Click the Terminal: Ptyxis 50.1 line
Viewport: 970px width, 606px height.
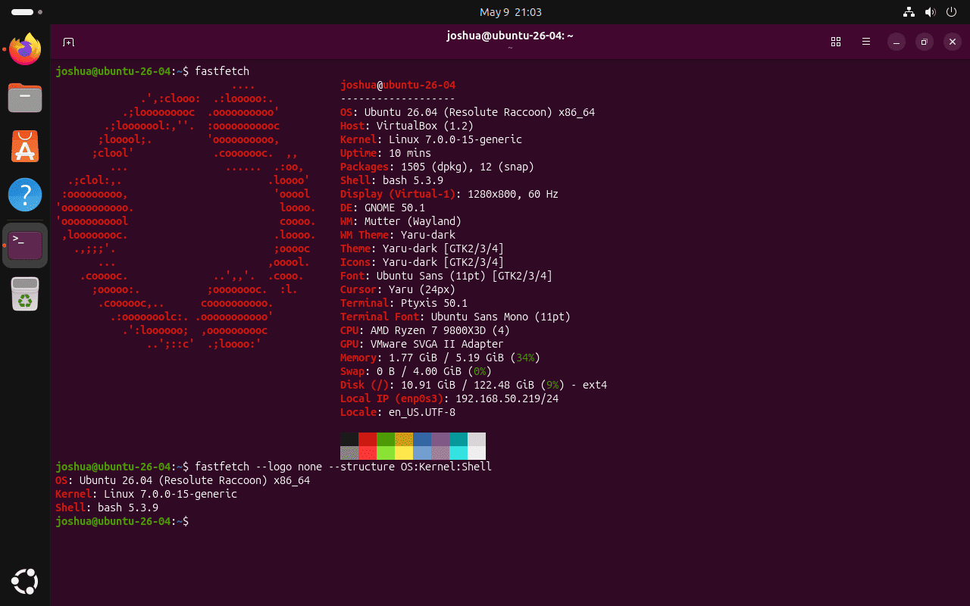click(x=404, y=303)
